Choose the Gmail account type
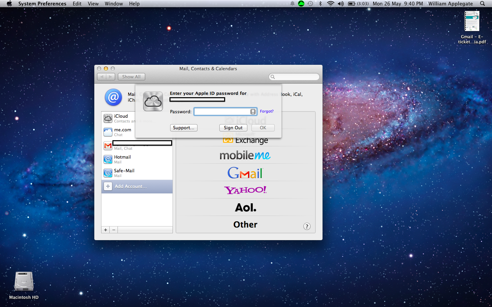The height and width of the screenshot is (307, 492). tap(245, 173)
